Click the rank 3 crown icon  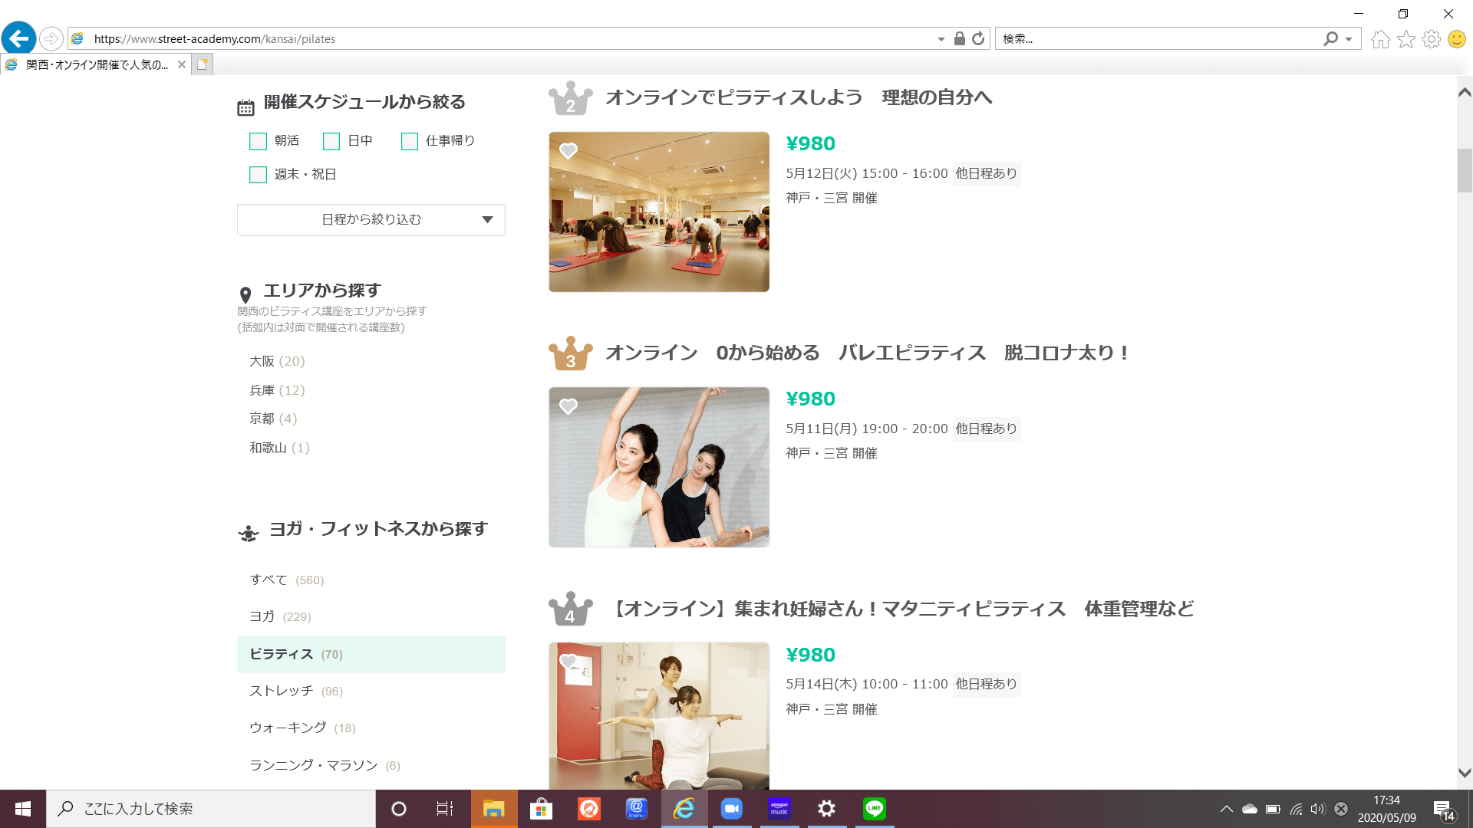click(x=569, y=353)
